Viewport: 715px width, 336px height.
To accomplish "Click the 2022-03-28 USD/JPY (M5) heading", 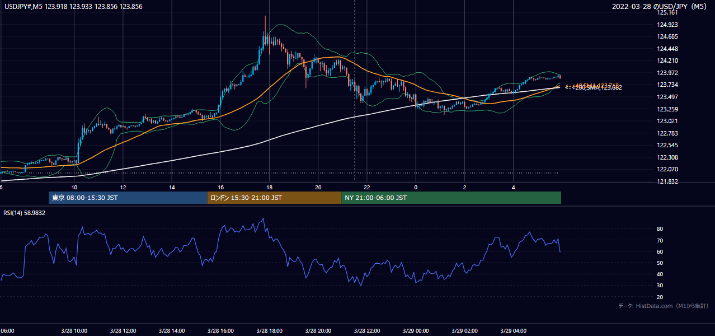I will 660,6.
